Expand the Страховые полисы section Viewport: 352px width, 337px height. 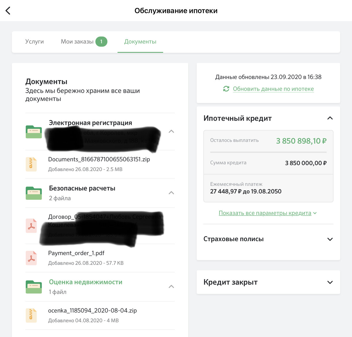click(x=330, y=239)
